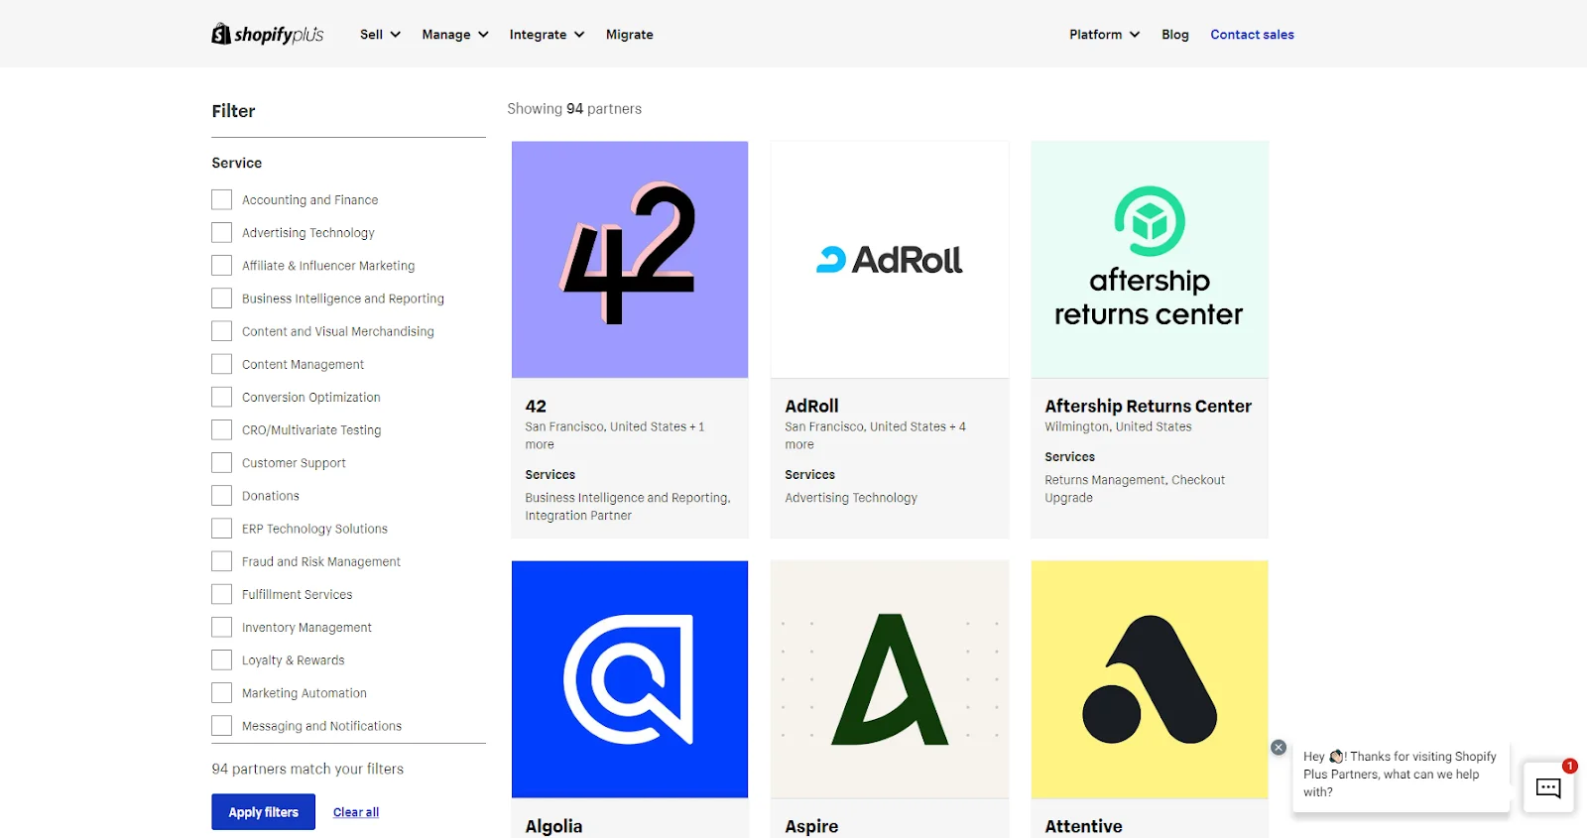This screenshot has width=1587, height=838.
Task: Click 'Showing 94 partners' text
Action: click(x=574, y=108)
